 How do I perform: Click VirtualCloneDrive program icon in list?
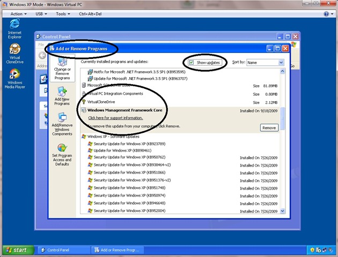click(84, 102)
